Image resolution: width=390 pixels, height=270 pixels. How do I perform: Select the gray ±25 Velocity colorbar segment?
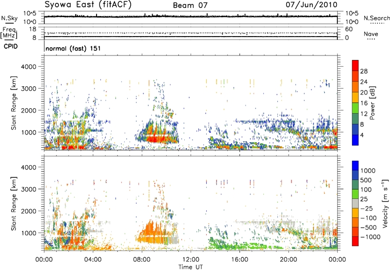pyautogui.click(x=355, y=203)
